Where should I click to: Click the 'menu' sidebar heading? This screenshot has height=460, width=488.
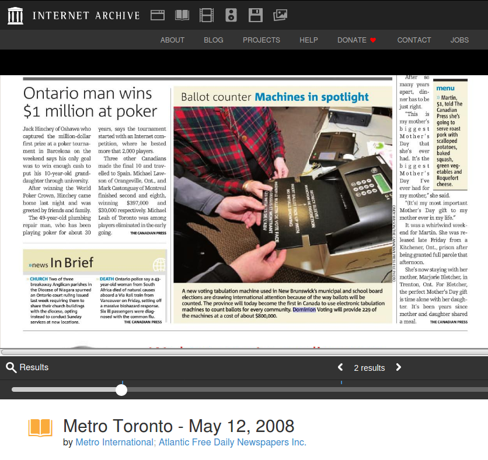tap(445, 88)
